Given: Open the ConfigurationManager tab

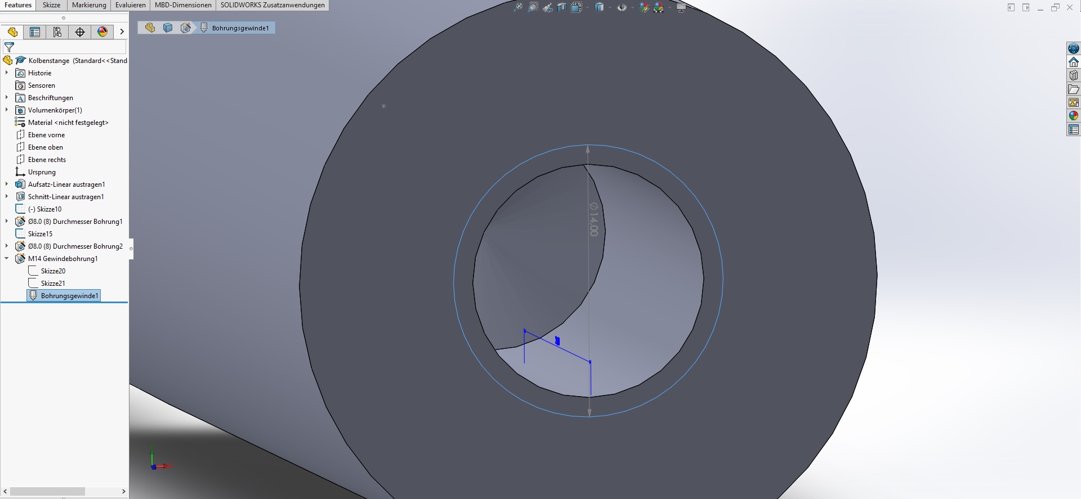Looking at the screenshot, I should coord(57,32).
